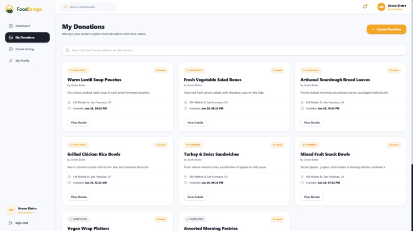This screenshot has height=231, width=413.
Task: Focus the search by food name field
Action: (234, 50)
